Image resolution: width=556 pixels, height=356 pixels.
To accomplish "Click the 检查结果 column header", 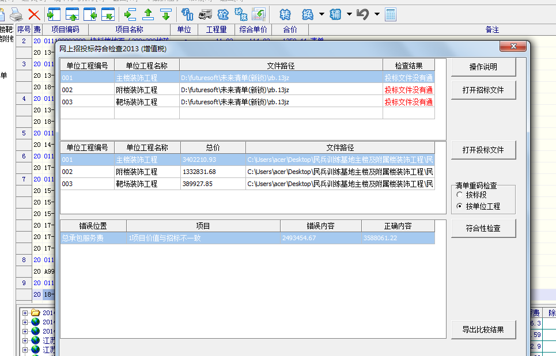I will point(409,66).
